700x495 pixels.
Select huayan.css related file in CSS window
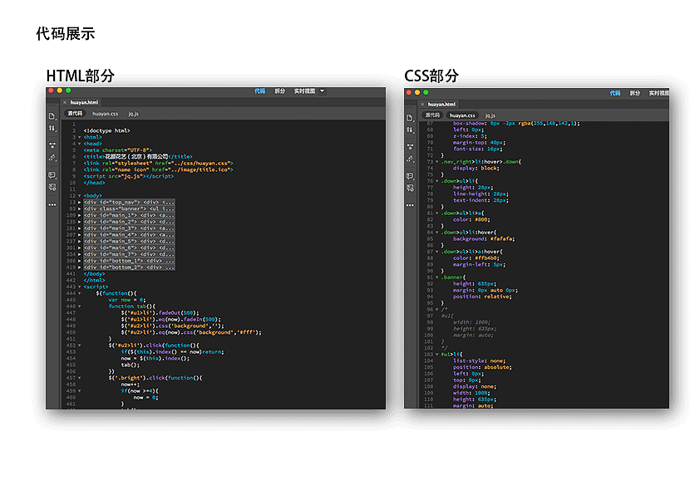click(x=462, y=115)
